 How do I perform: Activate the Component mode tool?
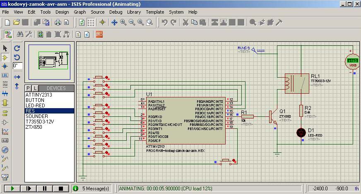[5, 57]
